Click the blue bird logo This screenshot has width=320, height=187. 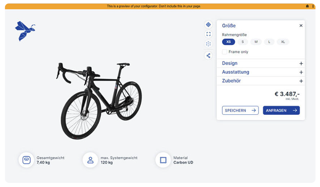pos(25,31)
